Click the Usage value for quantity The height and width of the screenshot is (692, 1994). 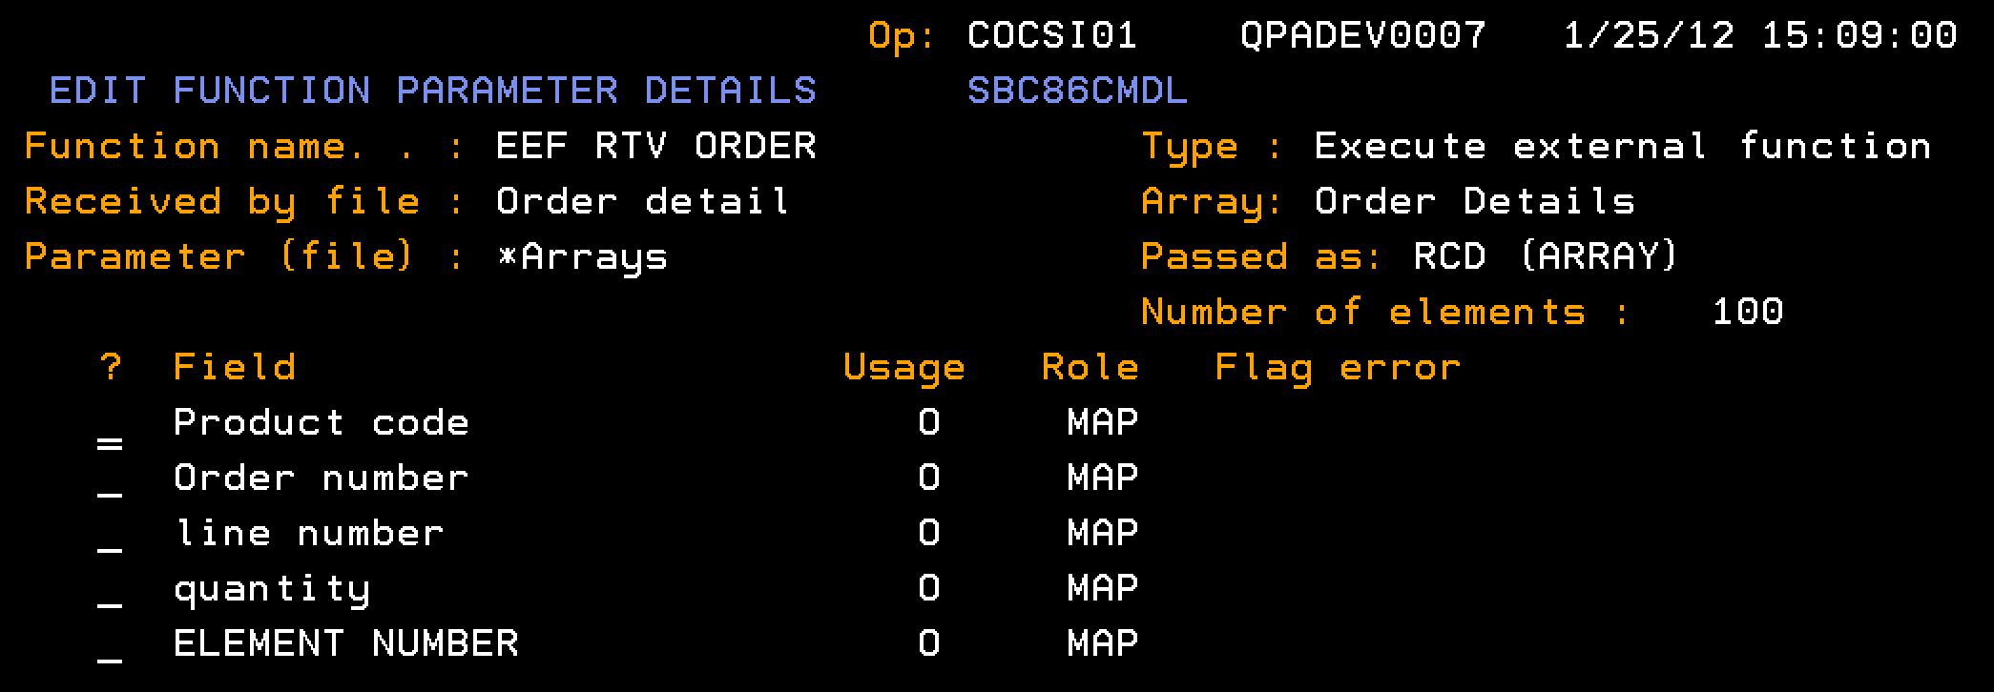[929, 588]
